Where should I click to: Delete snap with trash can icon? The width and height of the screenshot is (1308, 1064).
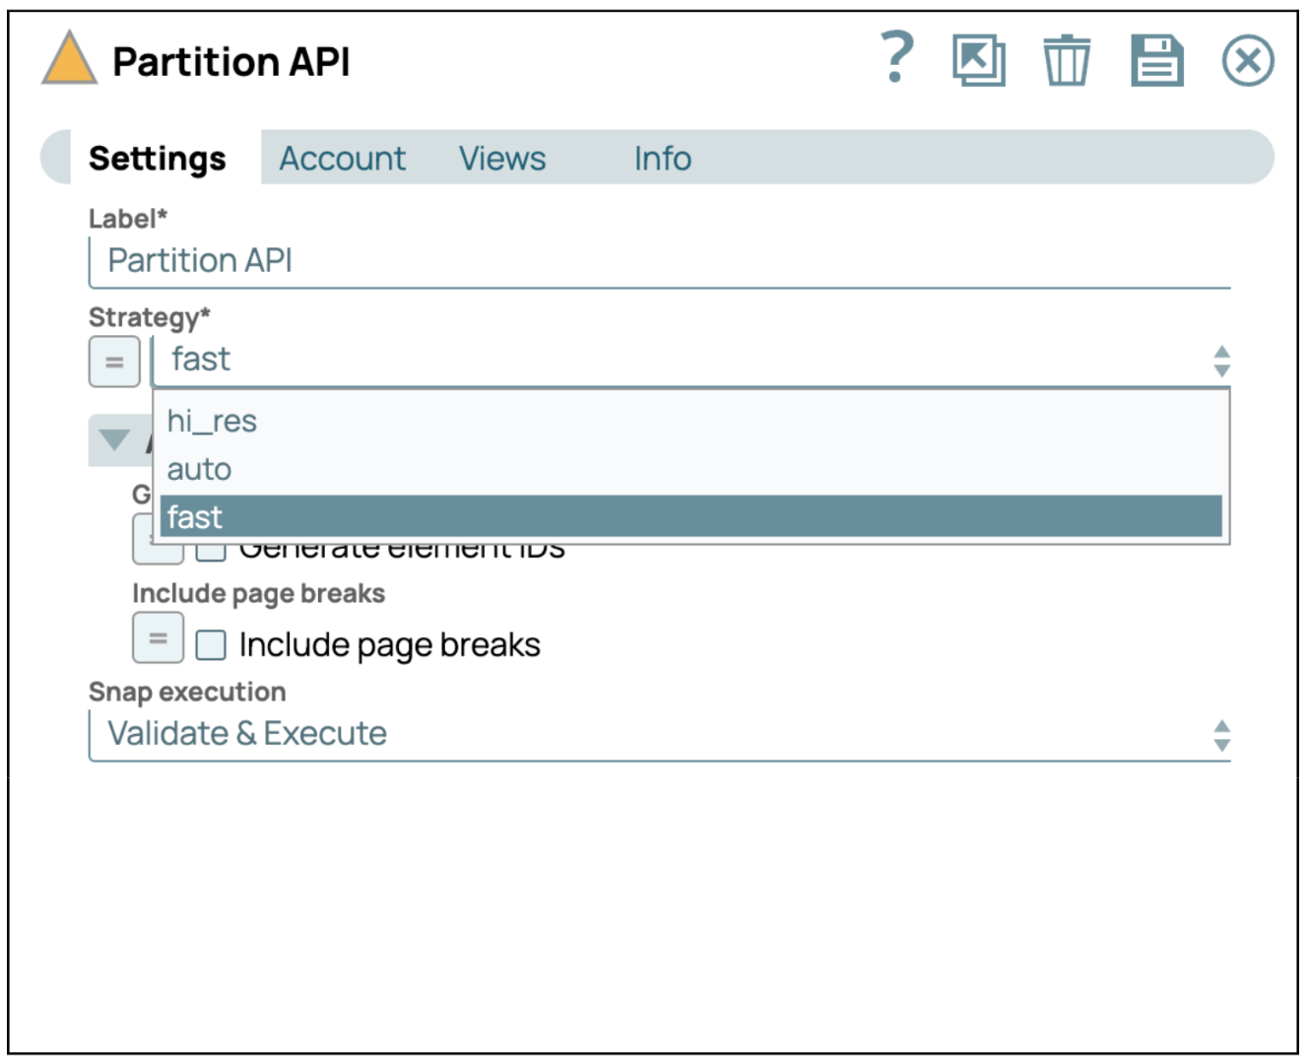click(1066, 61)
